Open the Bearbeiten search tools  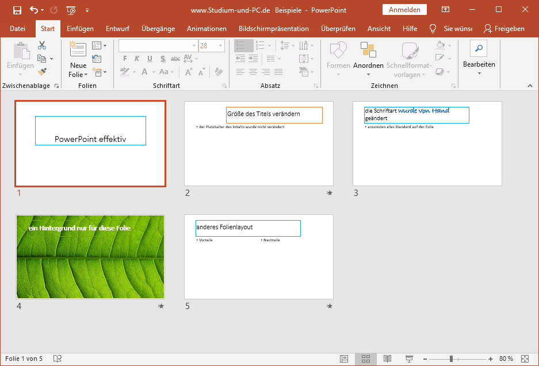[x=479, y=58]
